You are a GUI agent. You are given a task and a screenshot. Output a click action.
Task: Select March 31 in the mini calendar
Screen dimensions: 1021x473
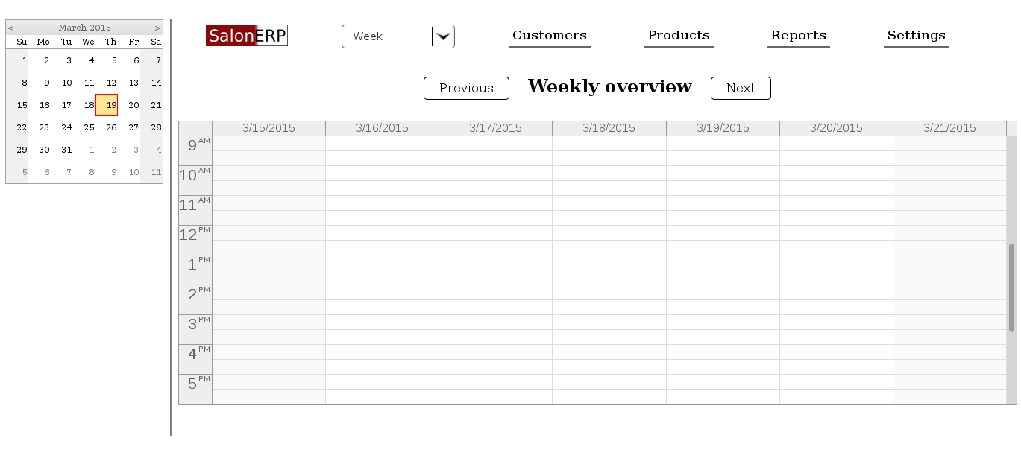coord(66,150)
